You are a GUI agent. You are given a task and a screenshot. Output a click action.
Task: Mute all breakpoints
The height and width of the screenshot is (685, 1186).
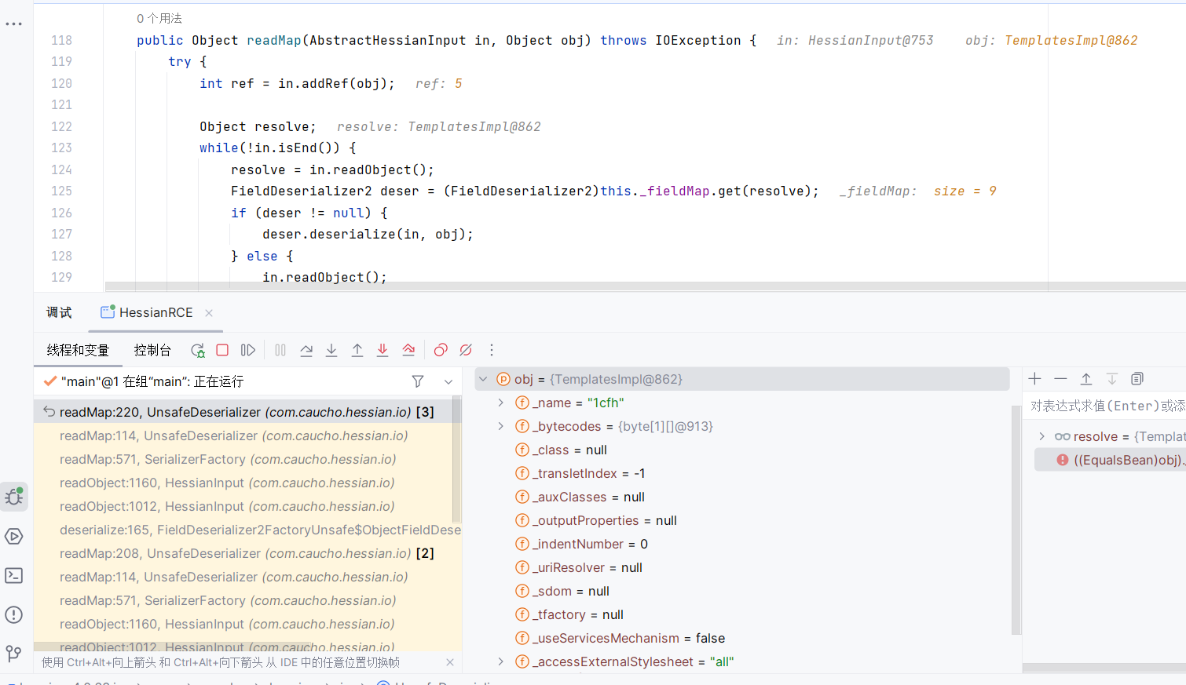point(466,350)
